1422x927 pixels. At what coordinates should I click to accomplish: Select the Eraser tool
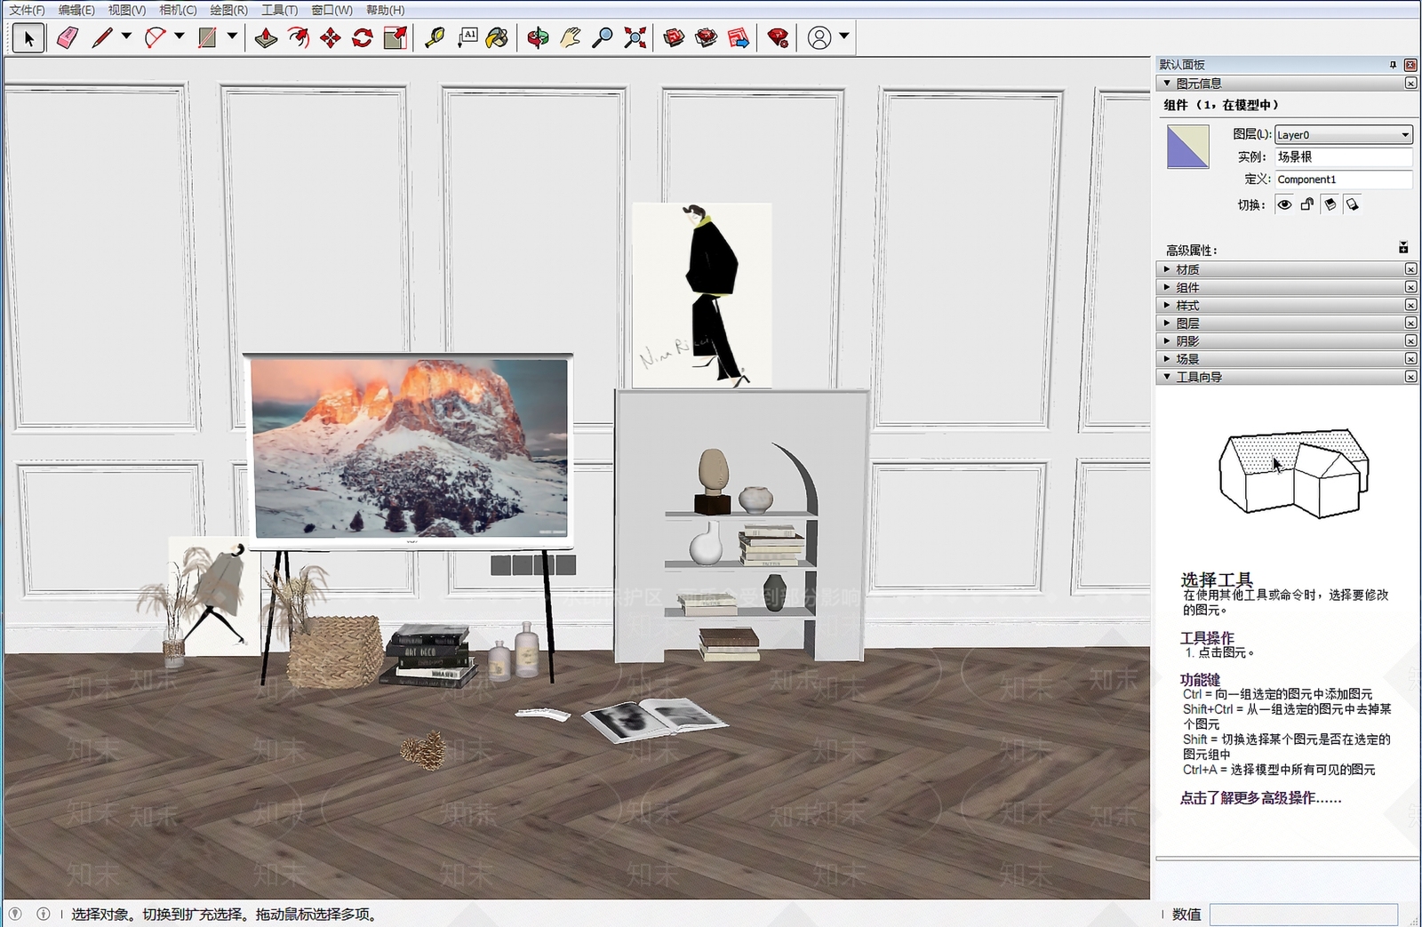pos(68,38)
